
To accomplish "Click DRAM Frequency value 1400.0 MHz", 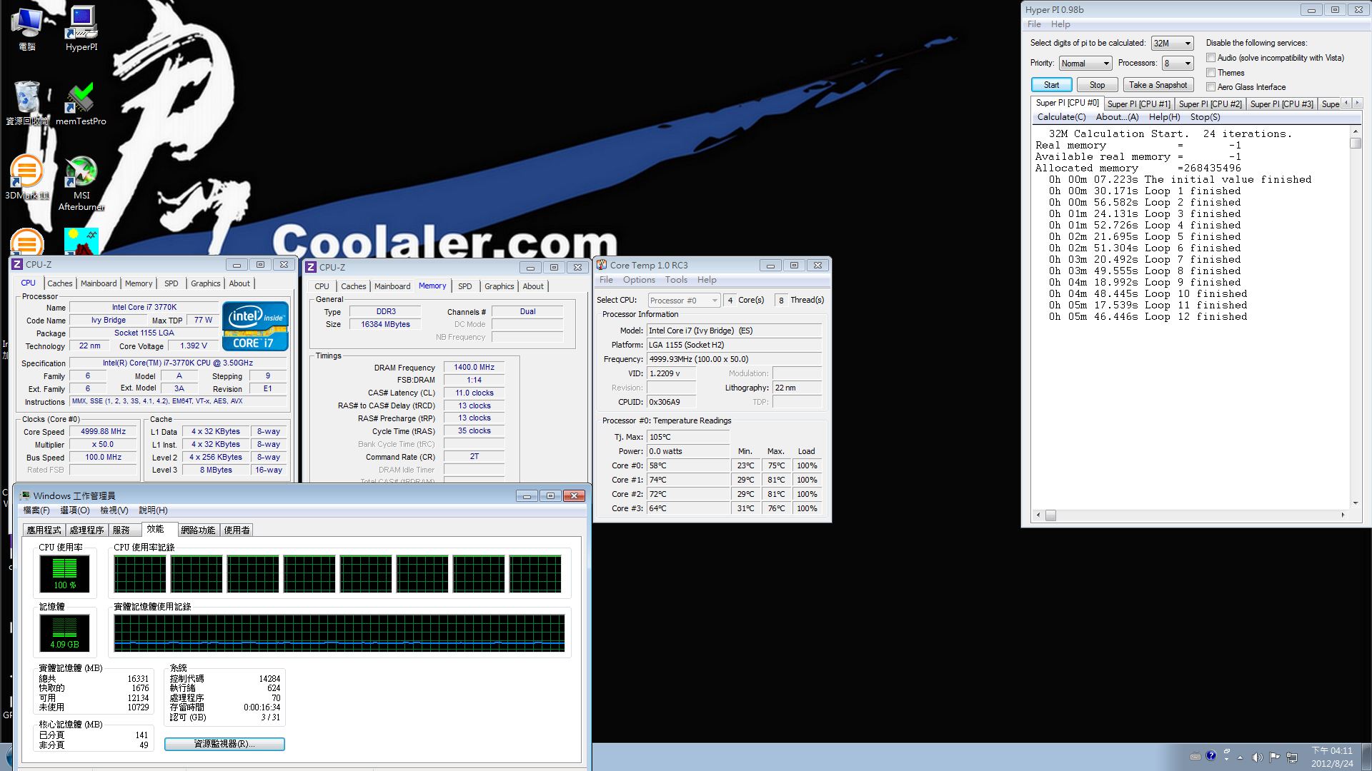I will [474, 368].
